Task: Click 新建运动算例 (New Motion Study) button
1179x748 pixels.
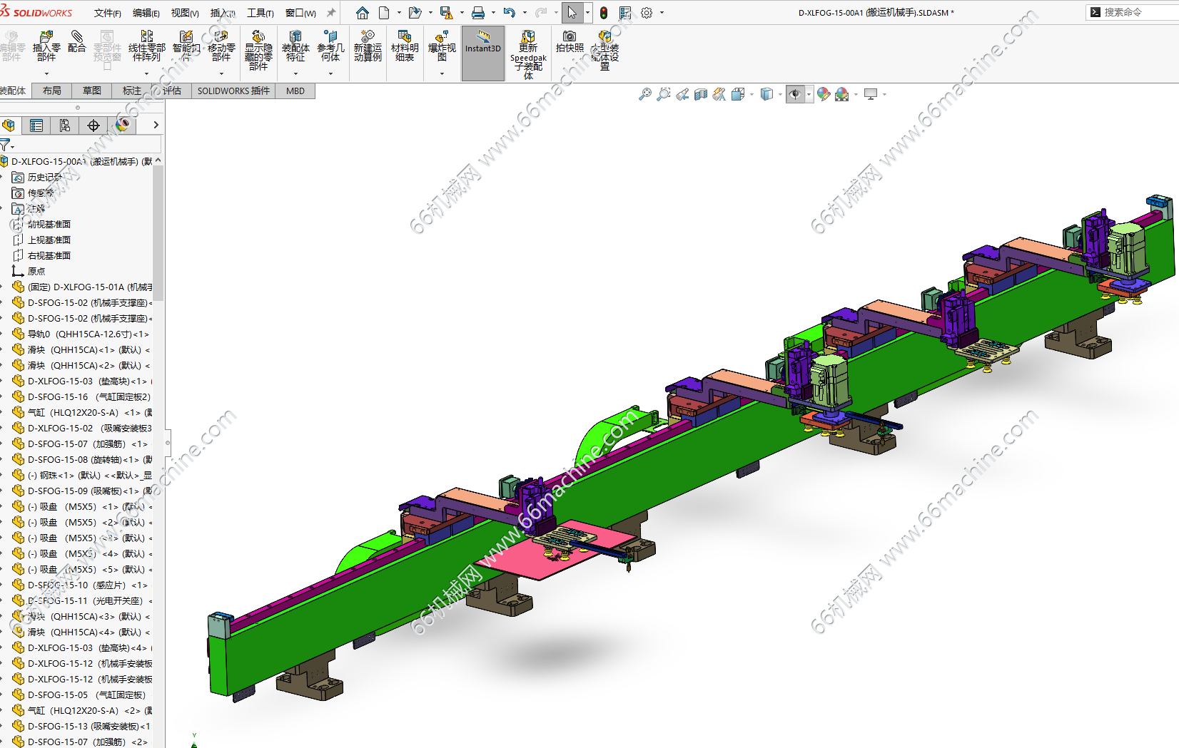Action: coord(368,46)
